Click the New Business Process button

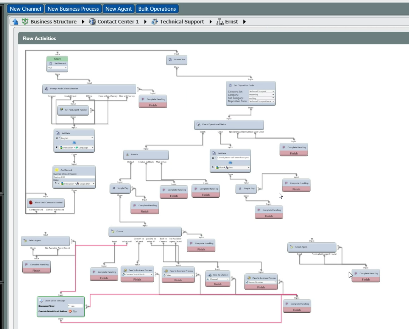(x=73, y=9)
